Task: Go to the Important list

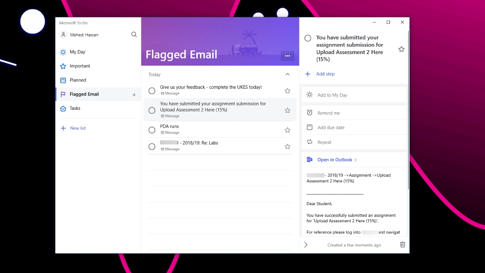Action: [x=98, y=66]
